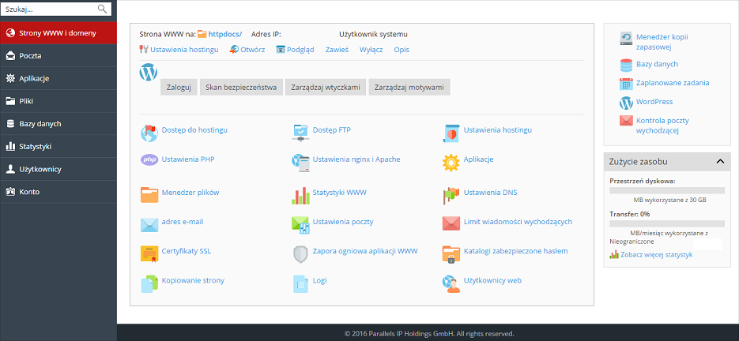Click Zarządzaj motywami button
This screenshot has height=341, width=739.
pos(409,87)
